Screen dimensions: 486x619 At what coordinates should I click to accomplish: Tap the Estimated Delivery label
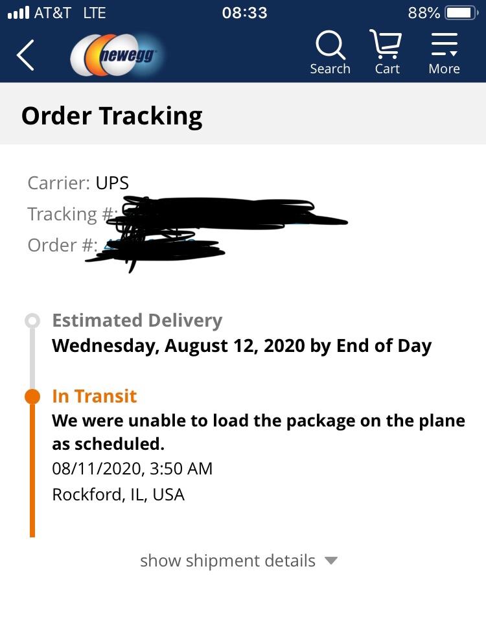coord(137,321)
